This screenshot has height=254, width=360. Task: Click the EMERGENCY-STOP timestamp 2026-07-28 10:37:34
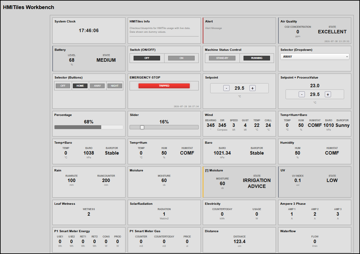(x=186, y=106)
